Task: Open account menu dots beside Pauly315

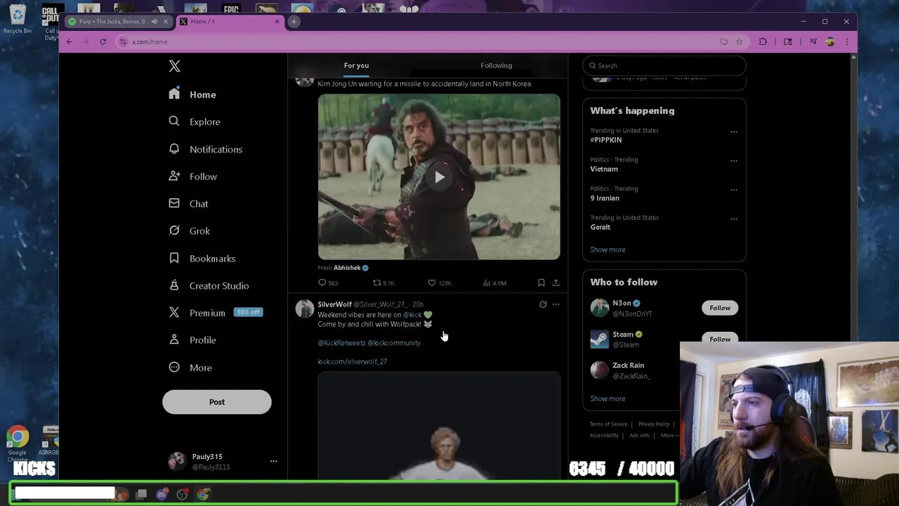Action: (273, 462)
